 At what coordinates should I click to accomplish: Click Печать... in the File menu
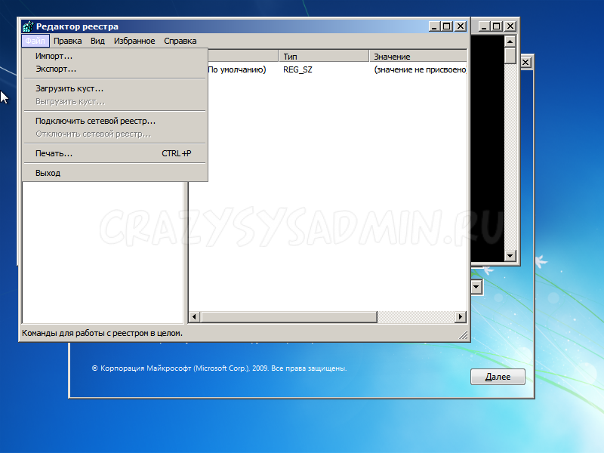[54, 153]
